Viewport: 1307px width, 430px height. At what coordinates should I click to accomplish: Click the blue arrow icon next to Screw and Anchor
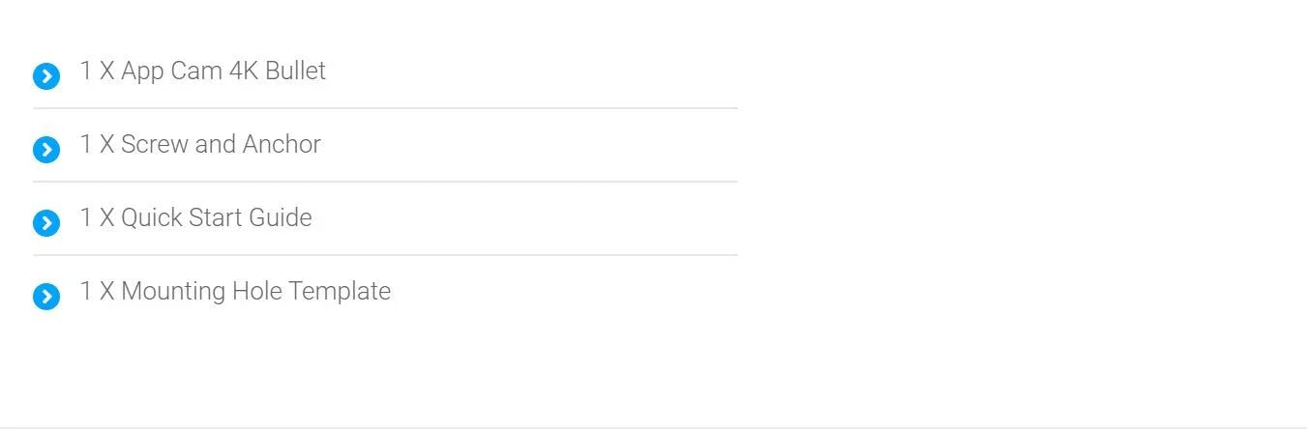[x=46, y=150]
